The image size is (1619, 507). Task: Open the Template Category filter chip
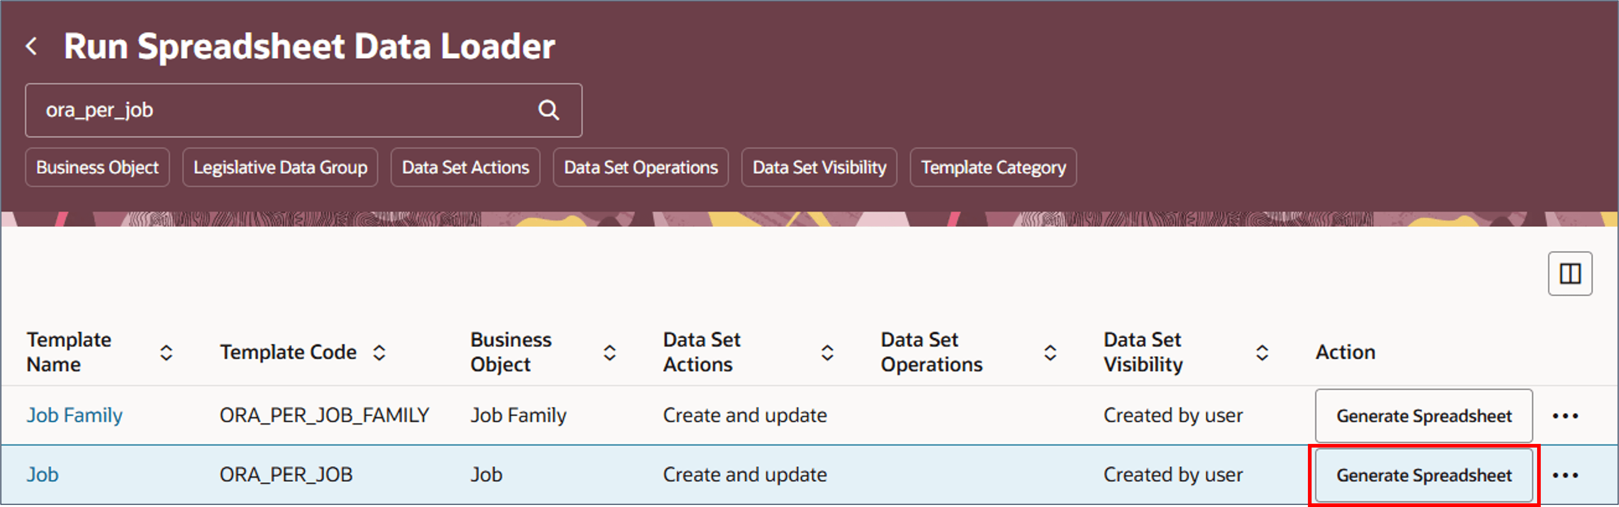pyautogui.click(x=993, y=168)
